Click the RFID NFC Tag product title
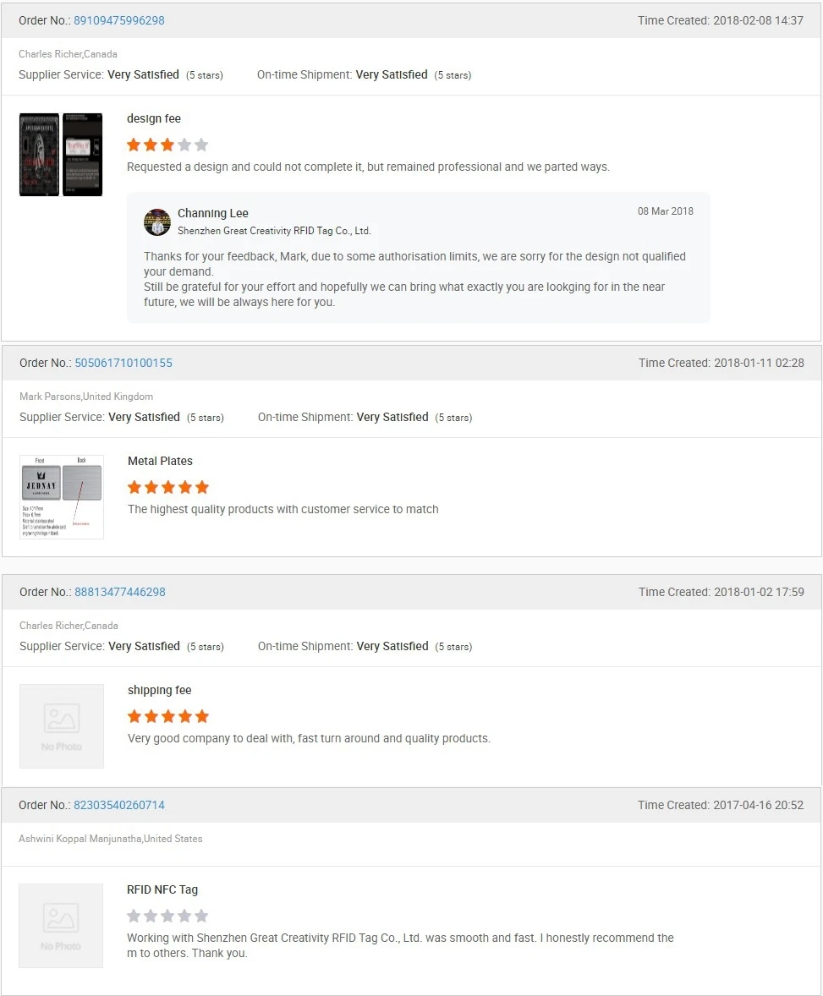This screenshot has height=996, width=823. tap(162, 889)
